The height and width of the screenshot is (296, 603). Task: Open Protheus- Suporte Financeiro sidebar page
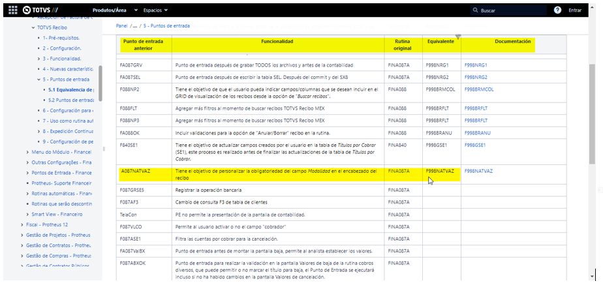[x=61, y=183]
